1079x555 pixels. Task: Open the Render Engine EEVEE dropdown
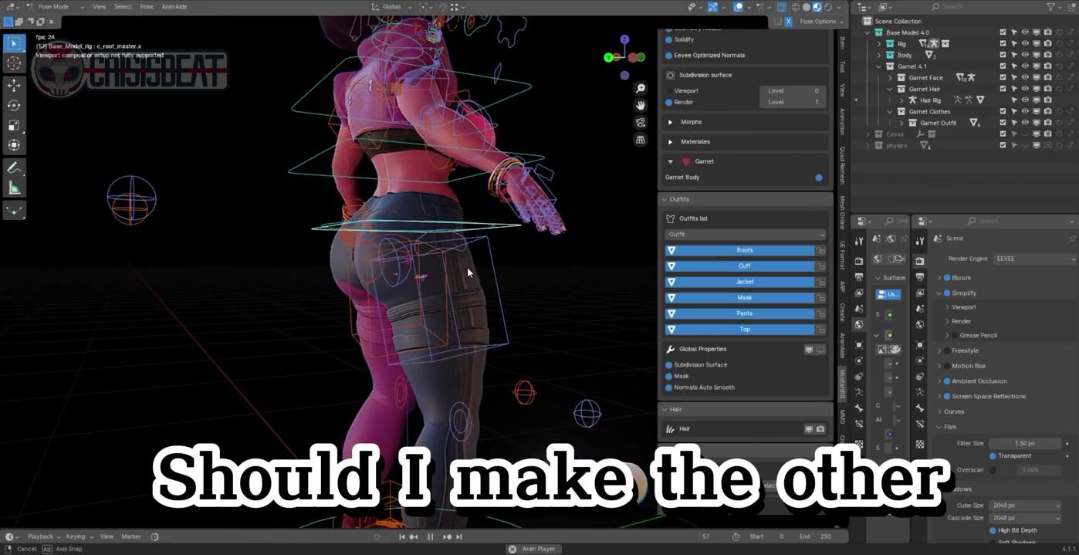[x=1034, y=259]
